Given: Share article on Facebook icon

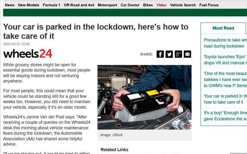Looking at the screenshot, I should pyautogui.click(x=160, y=54).
